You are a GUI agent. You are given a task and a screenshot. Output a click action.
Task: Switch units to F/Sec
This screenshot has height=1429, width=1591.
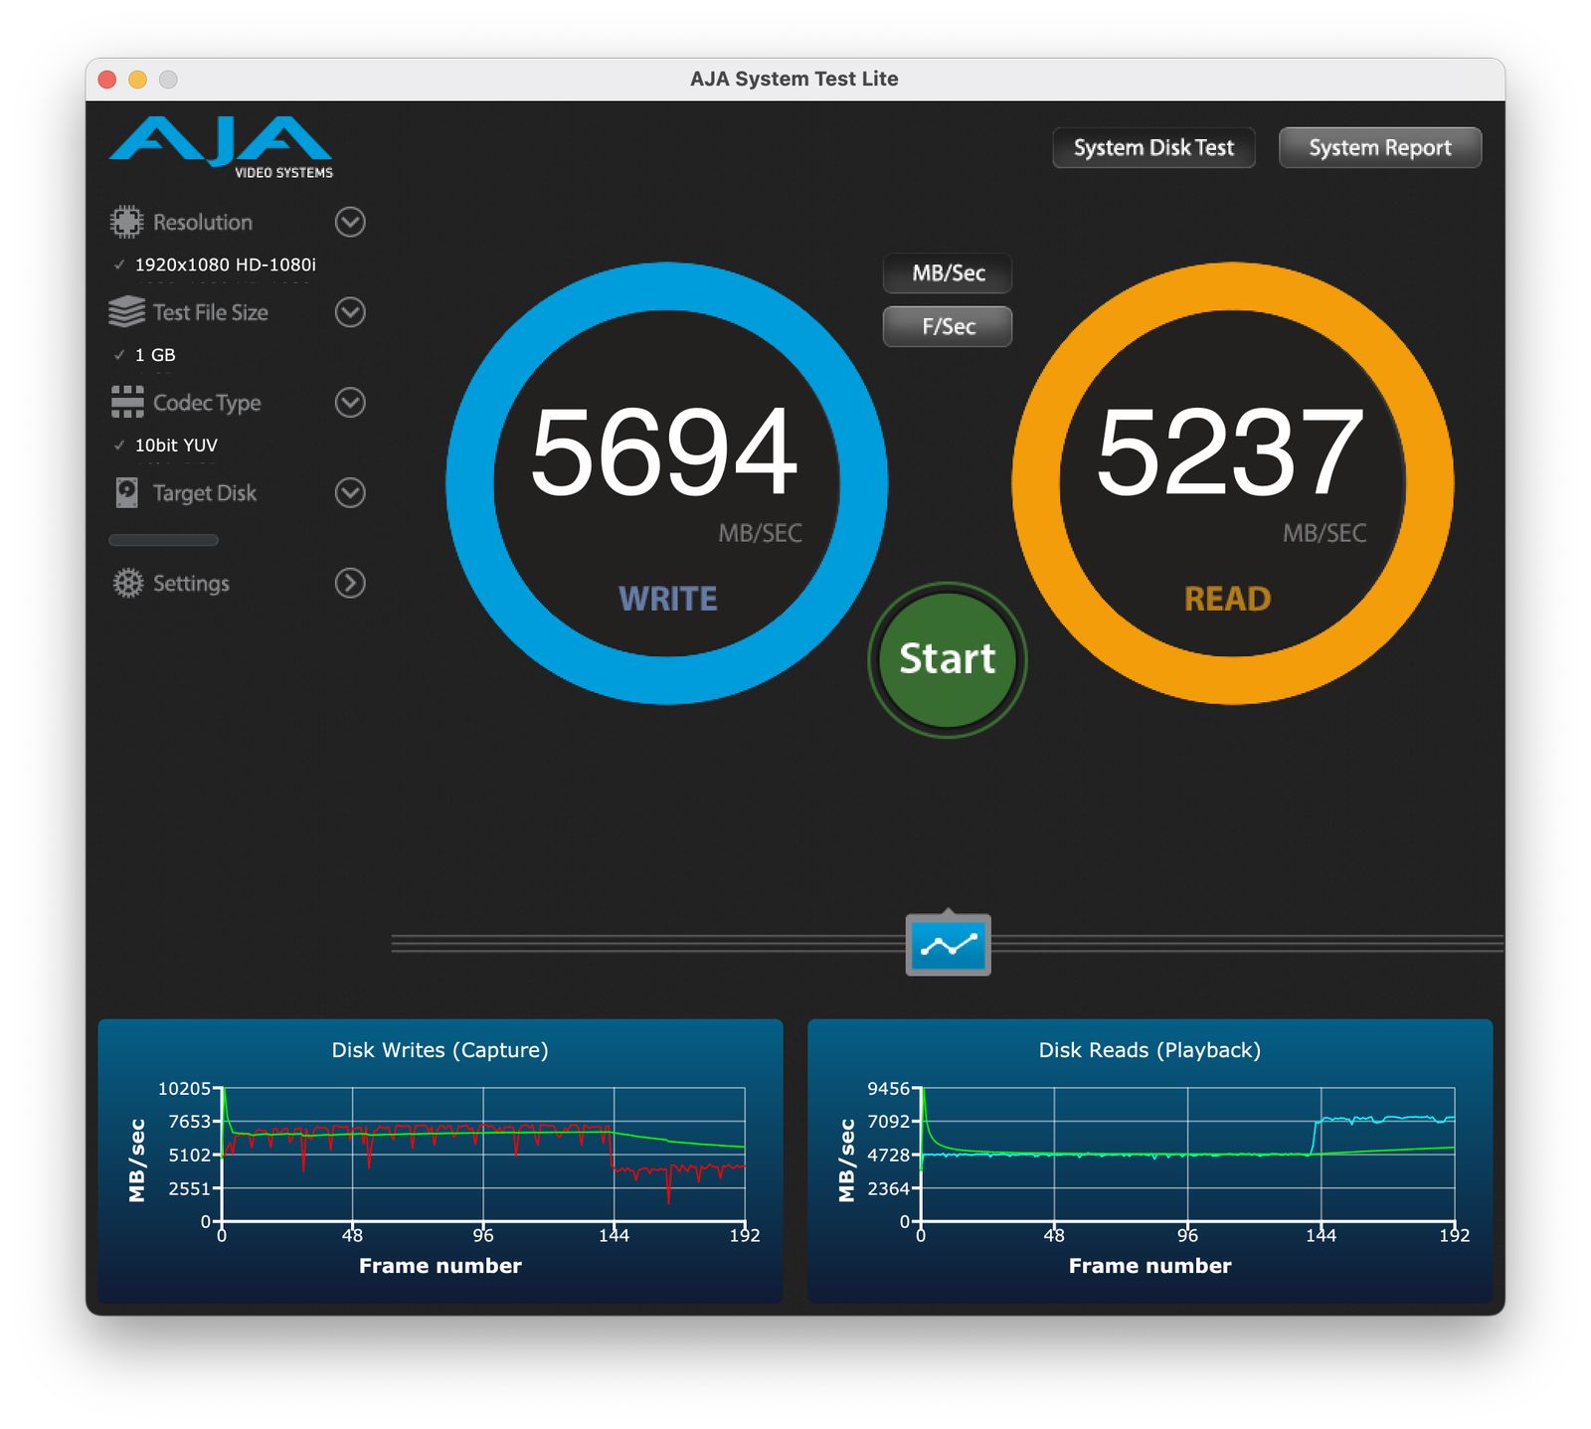(948, 326)
